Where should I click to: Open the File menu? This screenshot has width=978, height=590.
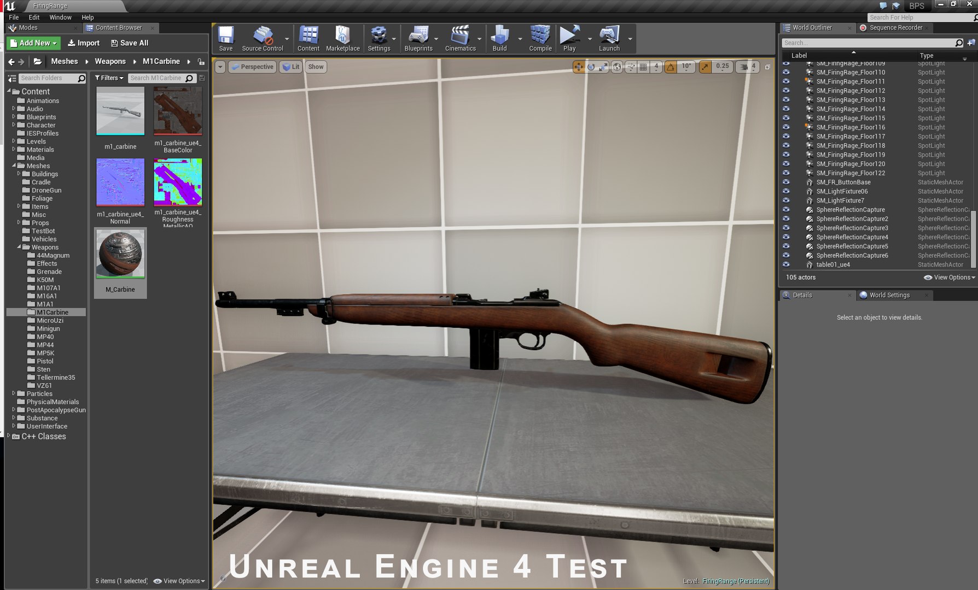click(x=14, y=17)
